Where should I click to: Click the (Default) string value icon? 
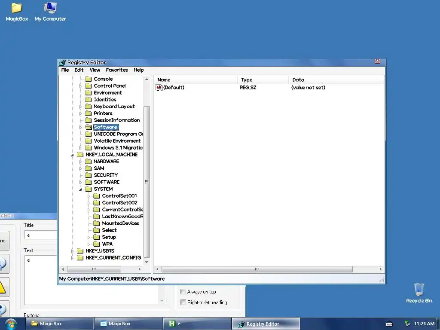[x=159, y=88]
